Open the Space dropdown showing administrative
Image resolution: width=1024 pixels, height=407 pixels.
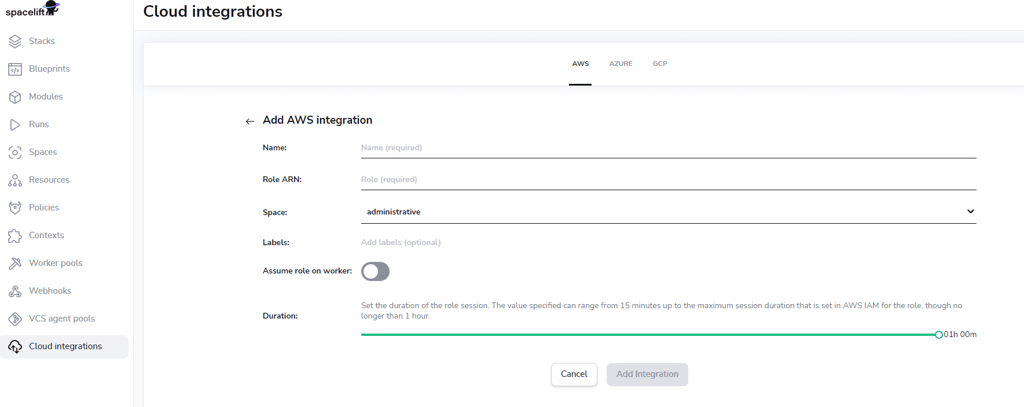(669, 212)
